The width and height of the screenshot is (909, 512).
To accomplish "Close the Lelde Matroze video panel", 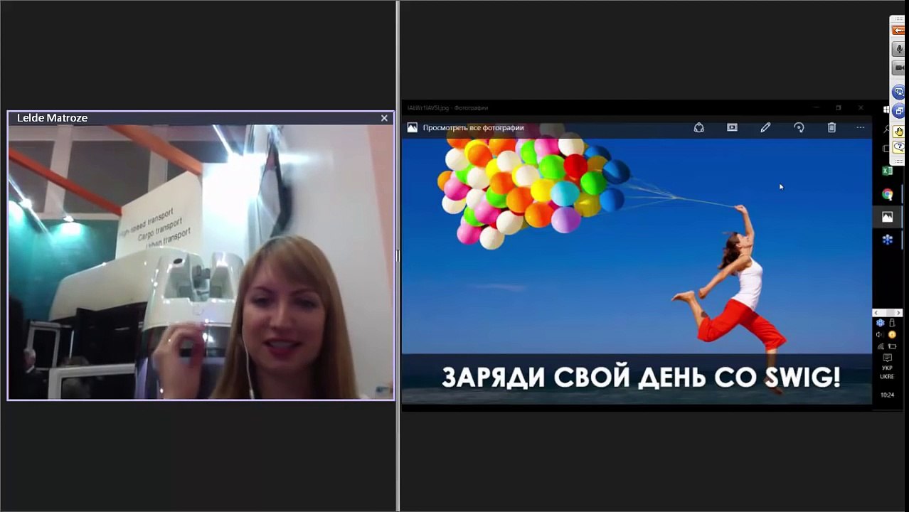I will click(x=384, y=118).
